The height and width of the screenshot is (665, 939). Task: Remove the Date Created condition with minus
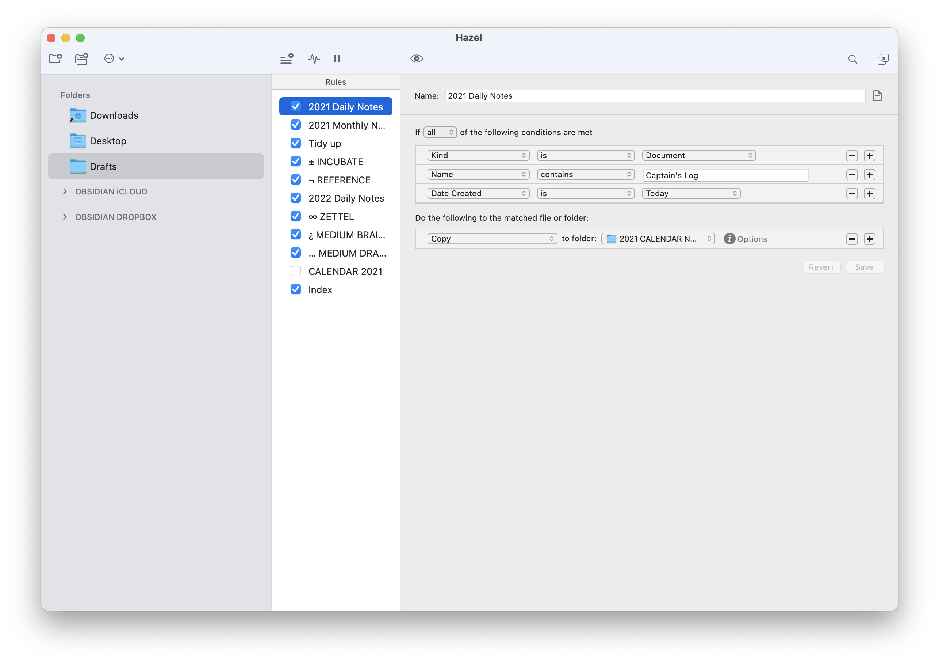(x=852, y=193)
